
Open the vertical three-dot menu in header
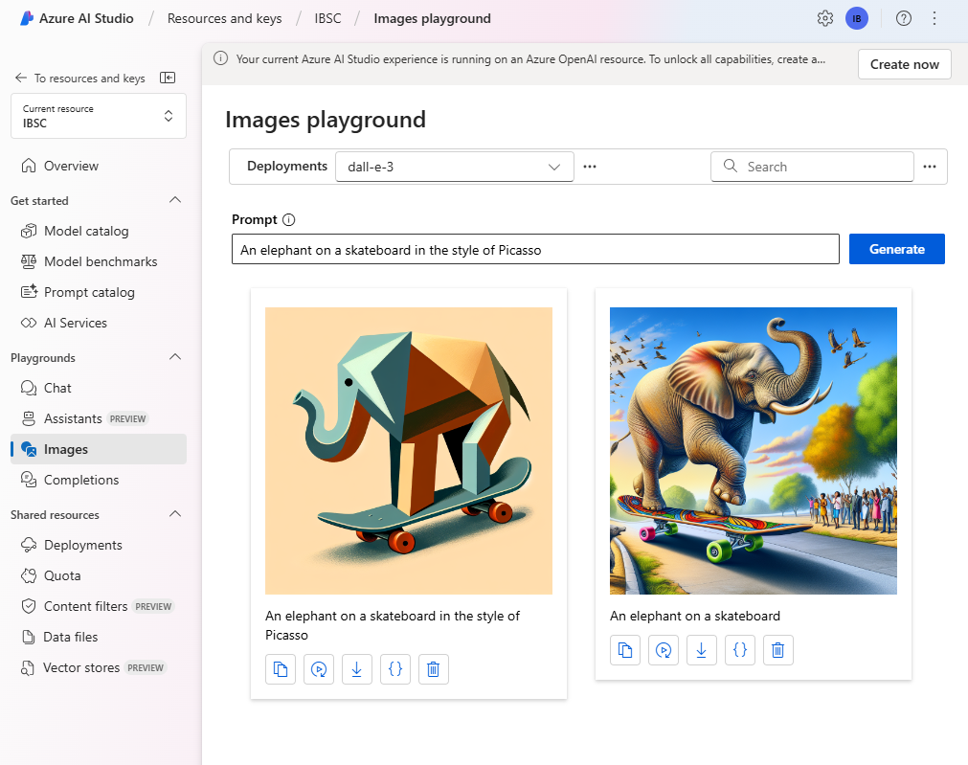934,18
